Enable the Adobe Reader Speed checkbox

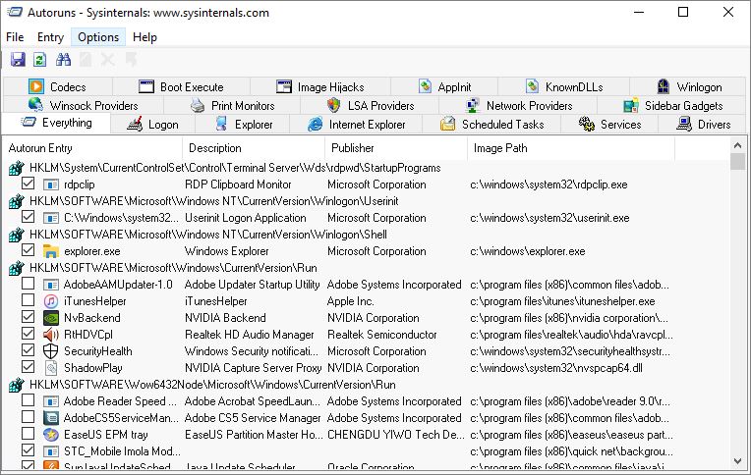tap(29, 400)
